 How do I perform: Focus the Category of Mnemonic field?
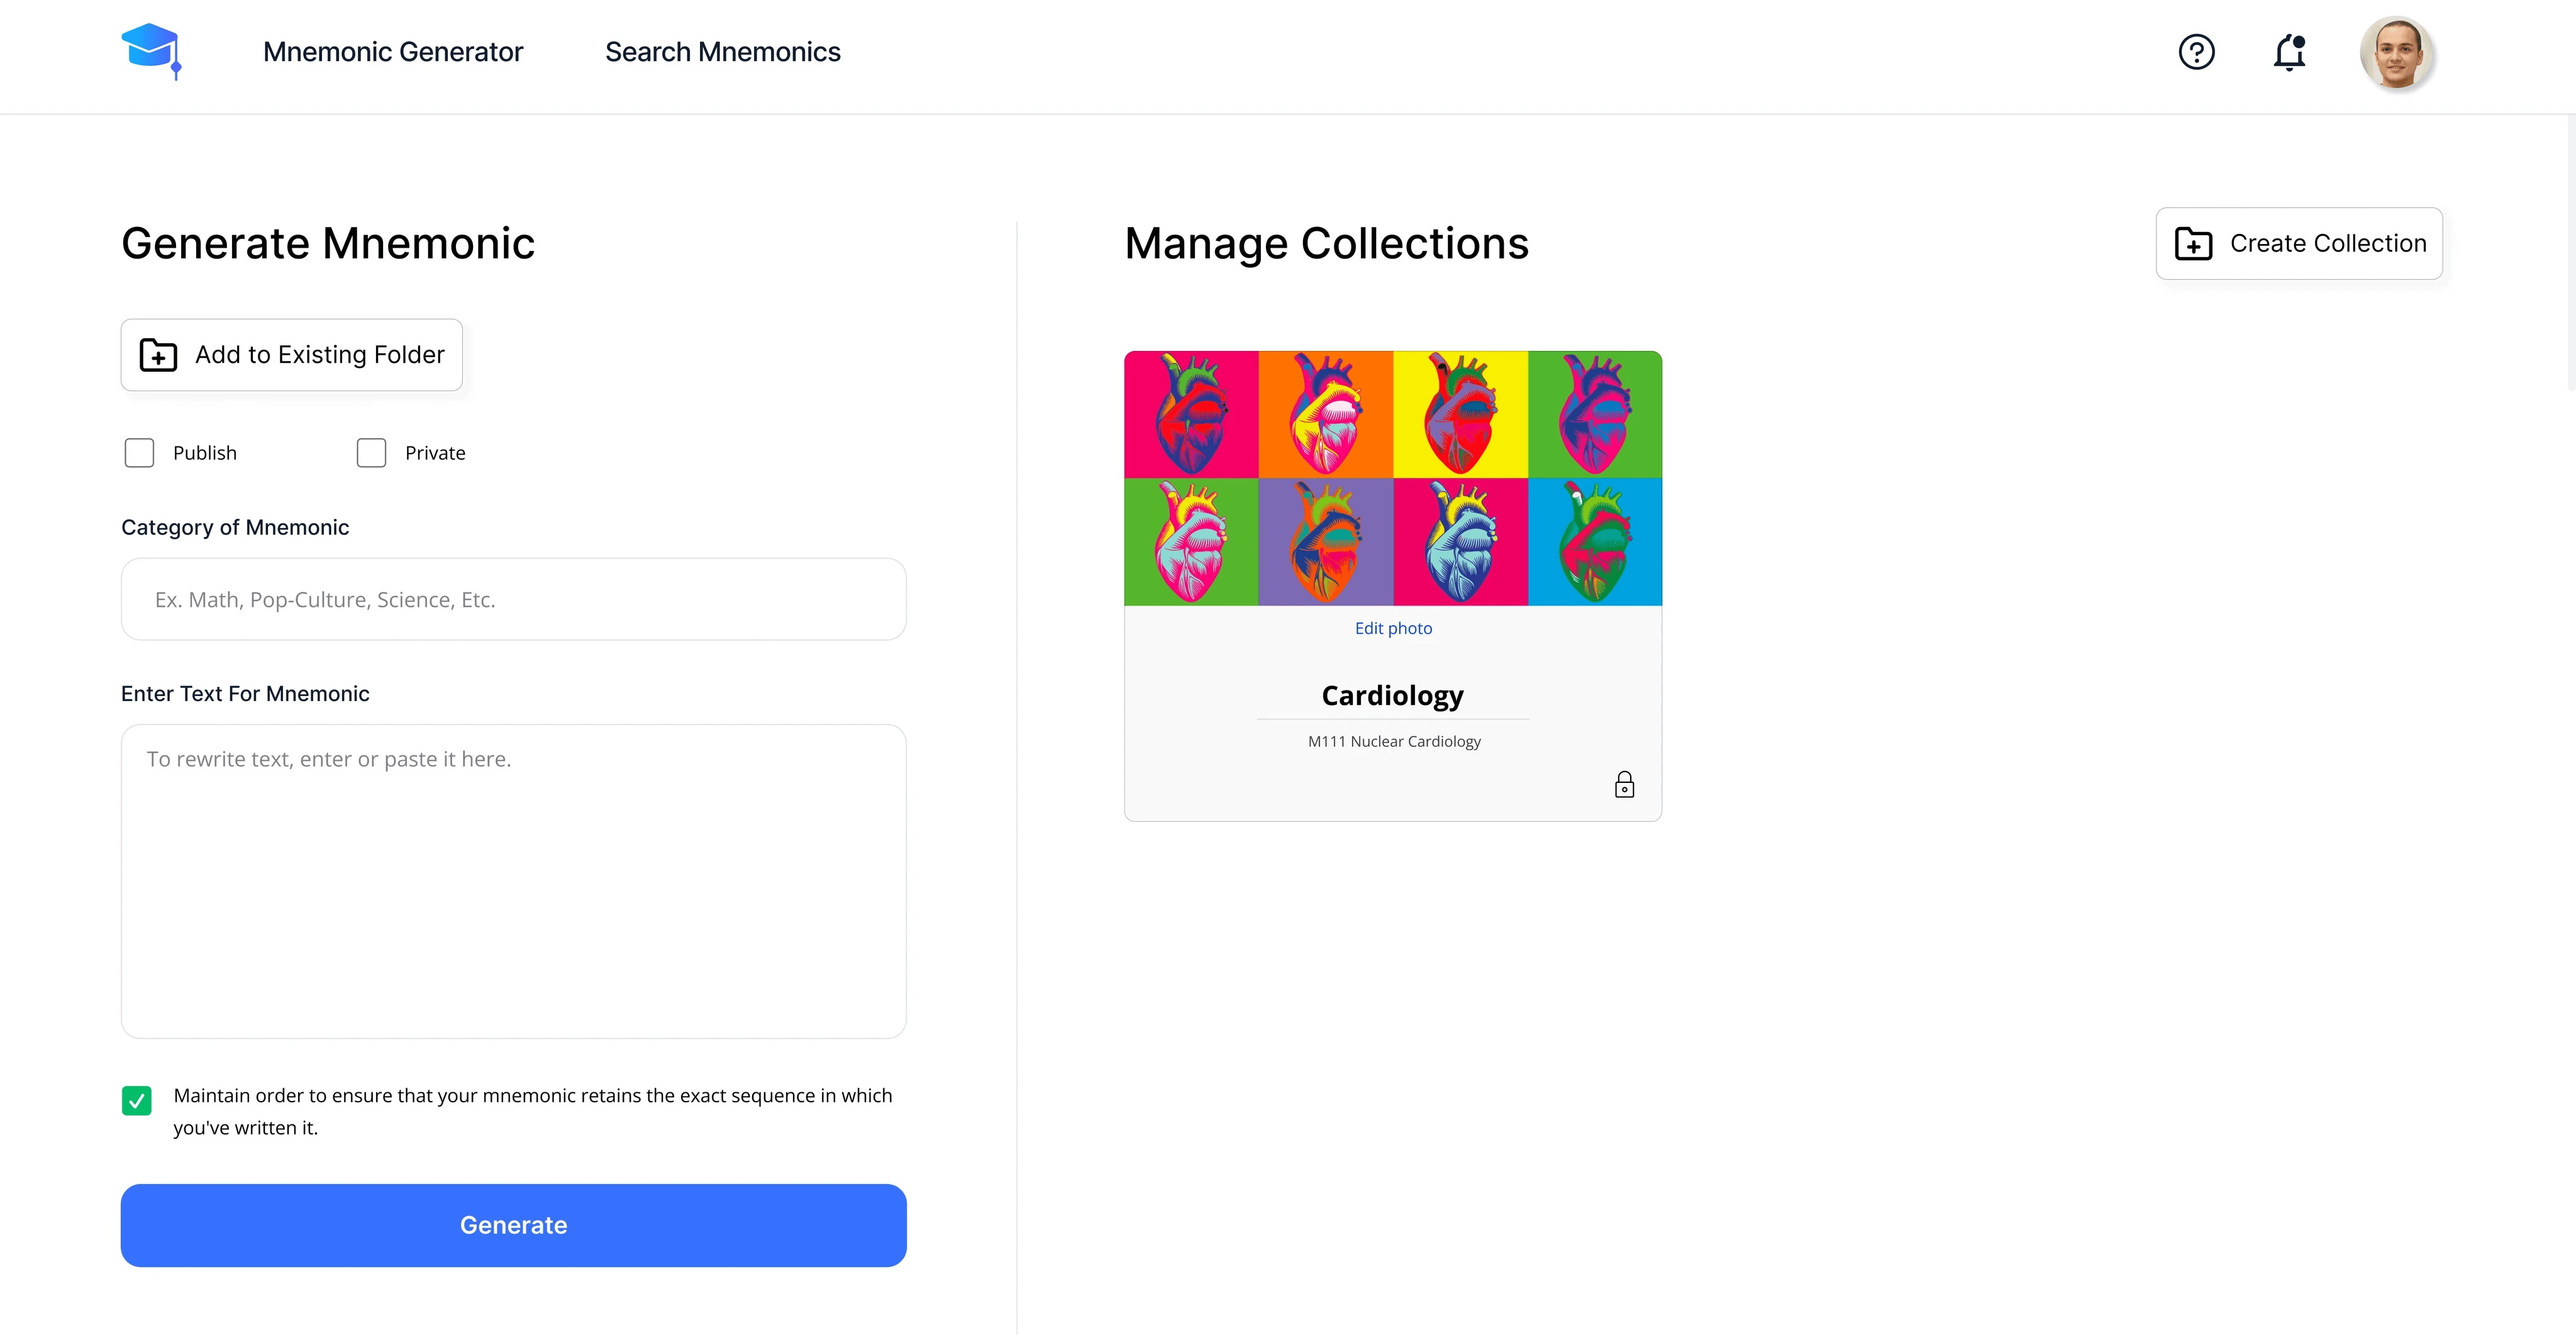click(x=513, y=599)
